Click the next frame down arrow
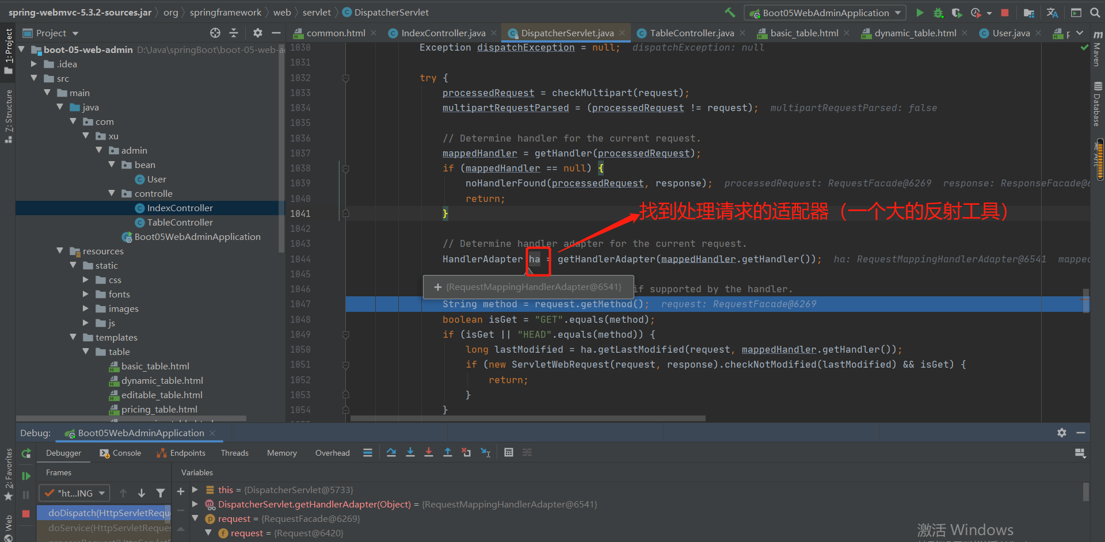The image size is (1105, 542). [x=142, y=493]
